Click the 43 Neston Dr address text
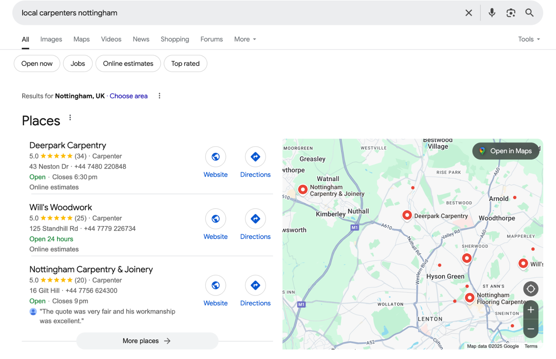Screen dimensions: 556x359 coord(49,167)
